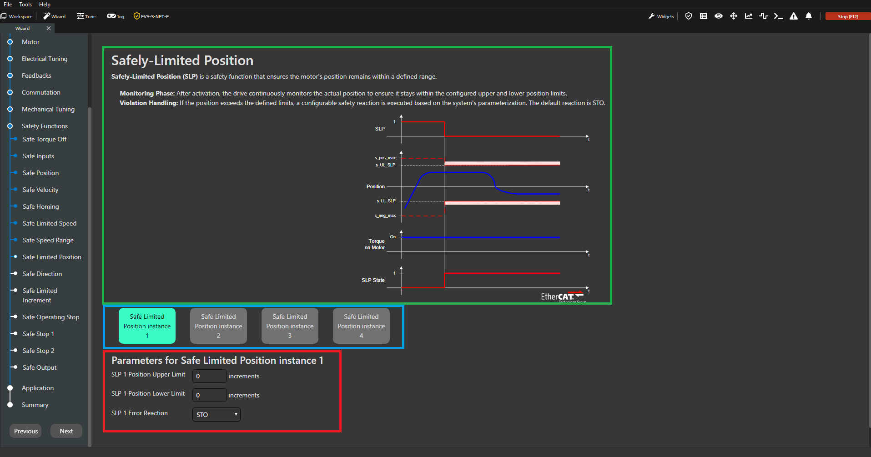Open the move arrows cross icon

tap(734, 16)
